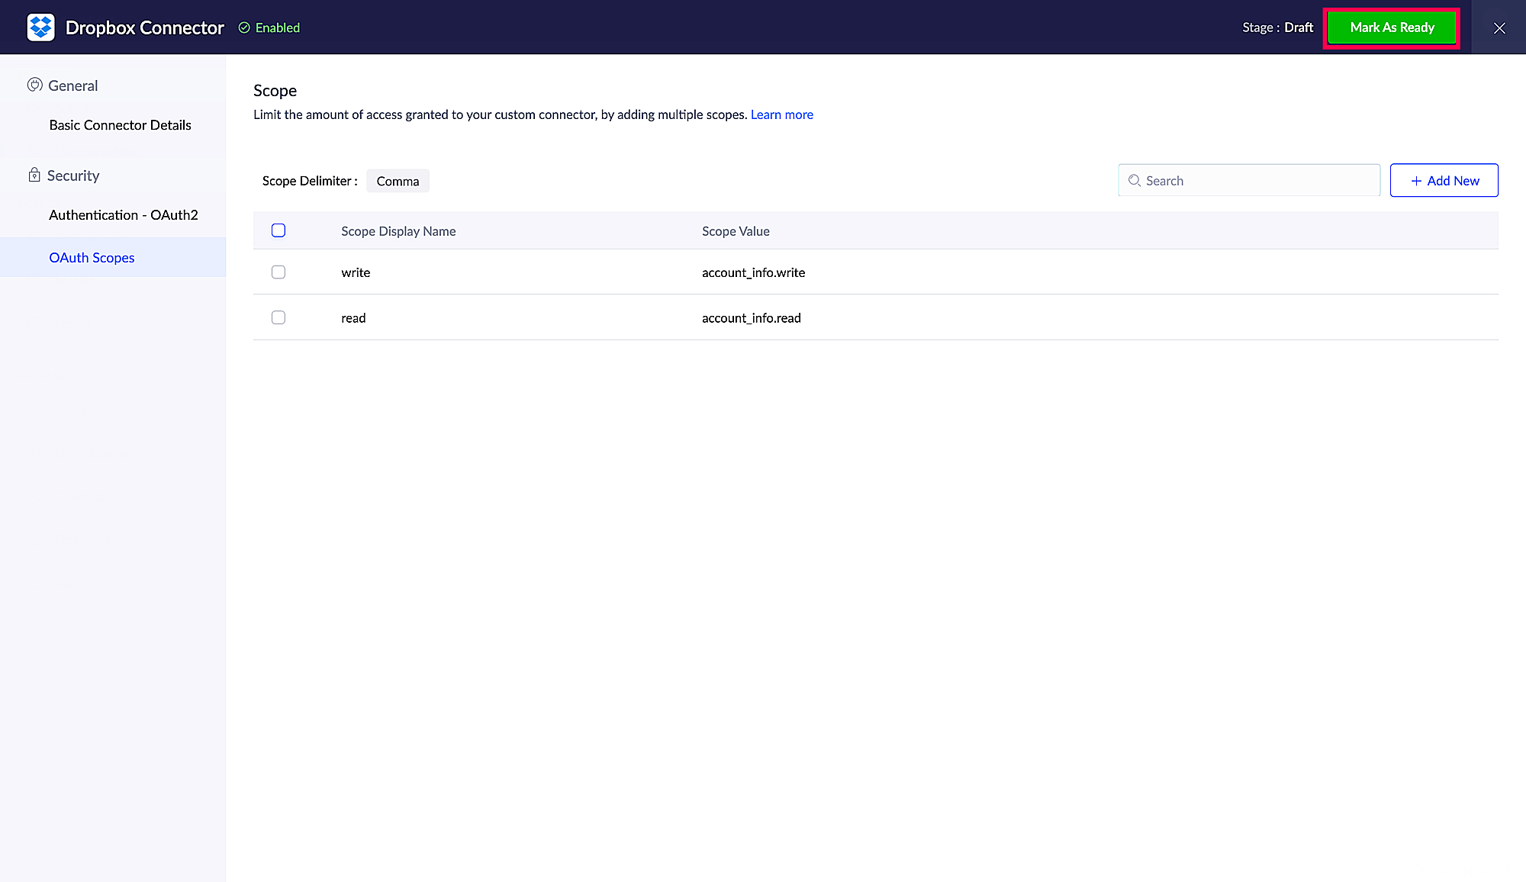Select OAuth Scopes in sidebar
1526x882 pixels.
pos(92,258)
